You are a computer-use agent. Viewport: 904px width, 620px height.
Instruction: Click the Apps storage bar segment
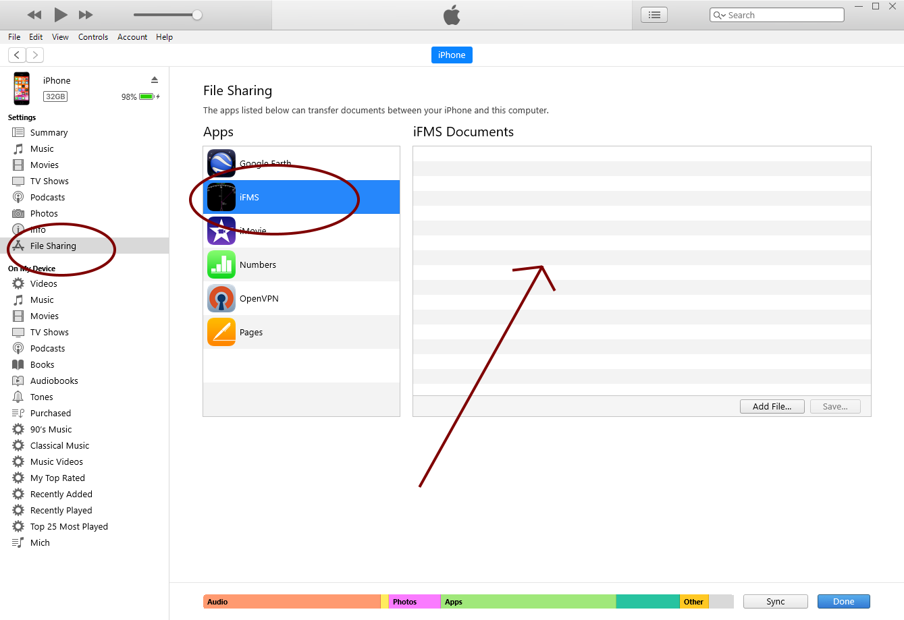[x=529, y=601]
